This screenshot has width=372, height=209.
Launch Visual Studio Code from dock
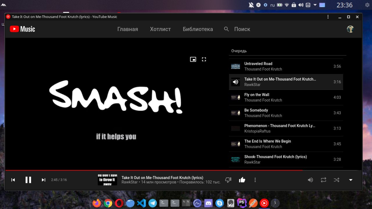coord(142,203)
